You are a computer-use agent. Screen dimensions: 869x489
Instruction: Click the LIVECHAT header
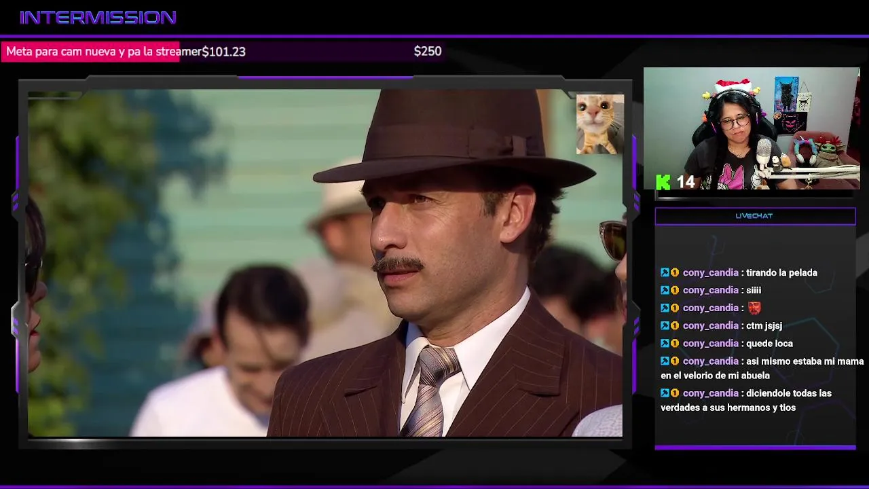point(755,216)
